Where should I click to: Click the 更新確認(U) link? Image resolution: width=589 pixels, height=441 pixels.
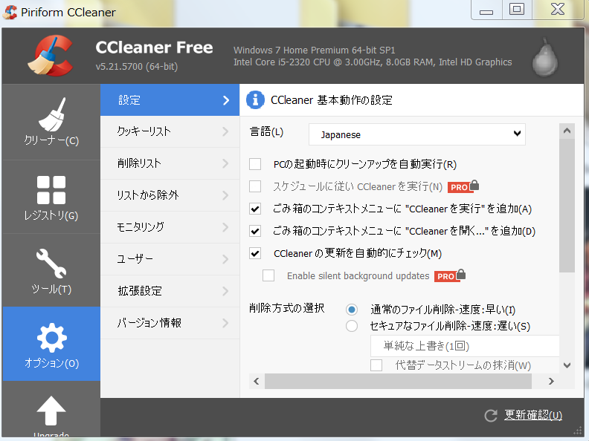533,415
